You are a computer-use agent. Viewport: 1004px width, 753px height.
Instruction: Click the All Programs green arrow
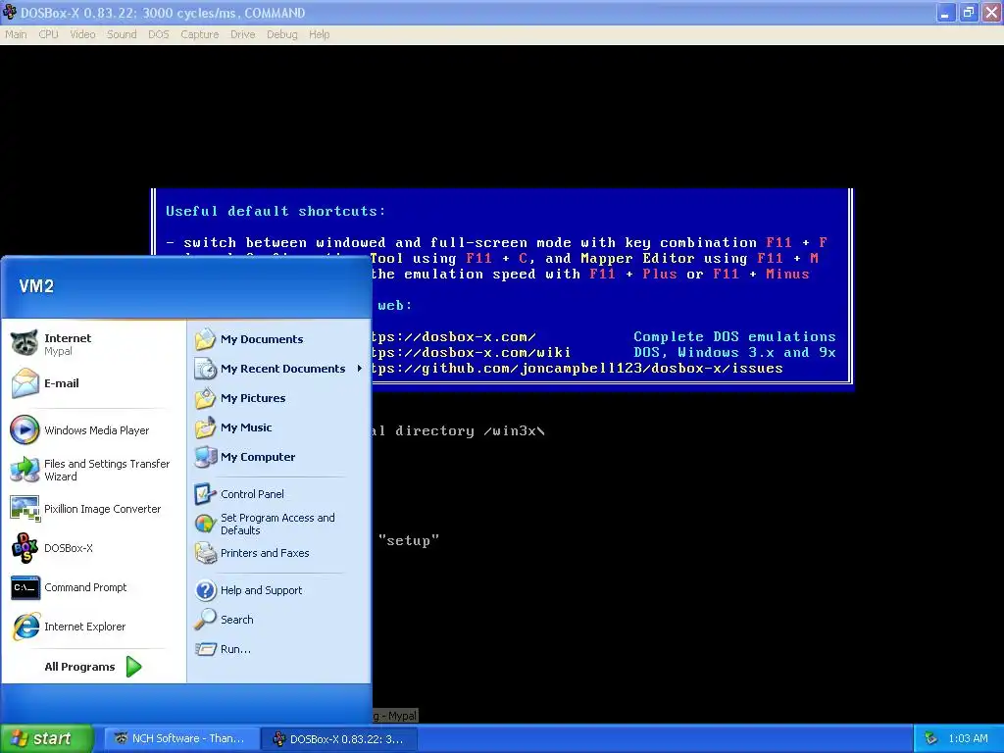tap(133, 667)
